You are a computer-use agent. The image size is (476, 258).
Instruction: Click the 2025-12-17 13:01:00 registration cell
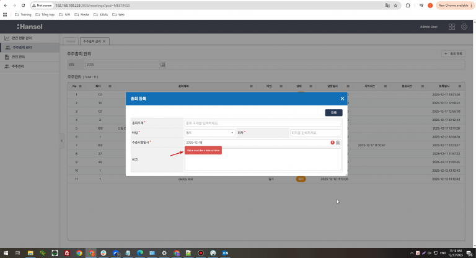(x=446, y=94)
